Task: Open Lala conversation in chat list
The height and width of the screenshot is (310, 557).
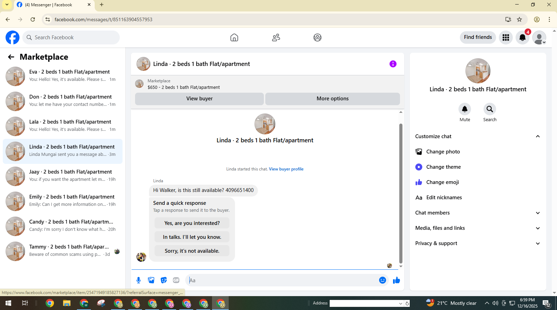Action: point(63,126)
